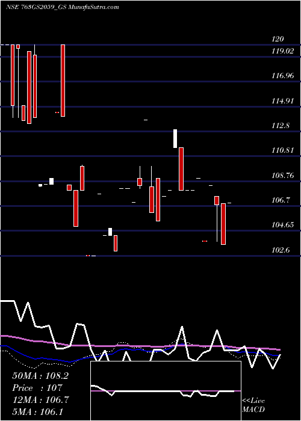The image size is (301, 421).
Task: Select the 5MA : 106.1 reading
Action: [x=37, y=411]
